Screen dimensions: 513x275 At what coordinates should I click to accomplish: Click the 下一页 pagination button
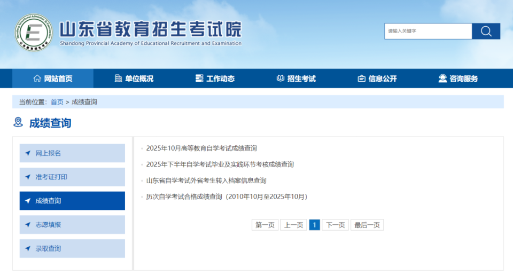pos(336,225)
